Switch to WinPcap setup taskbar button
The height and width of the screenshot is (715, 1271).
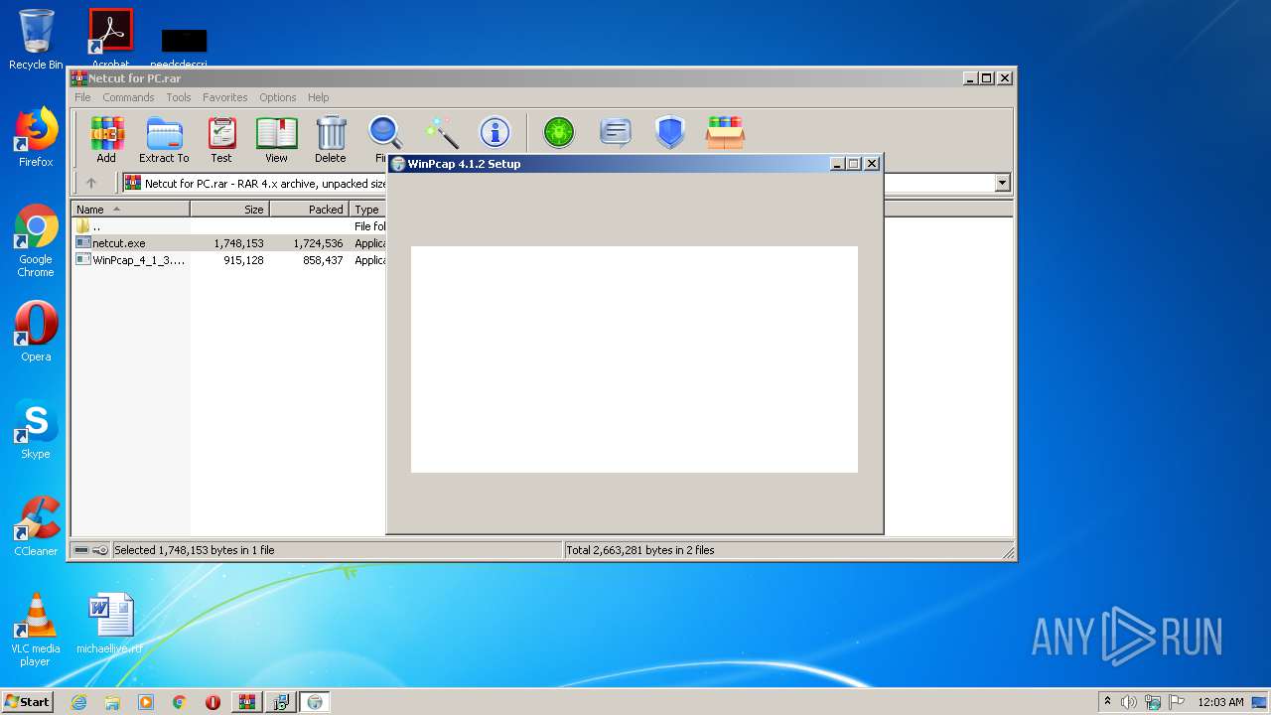(315, 702)
